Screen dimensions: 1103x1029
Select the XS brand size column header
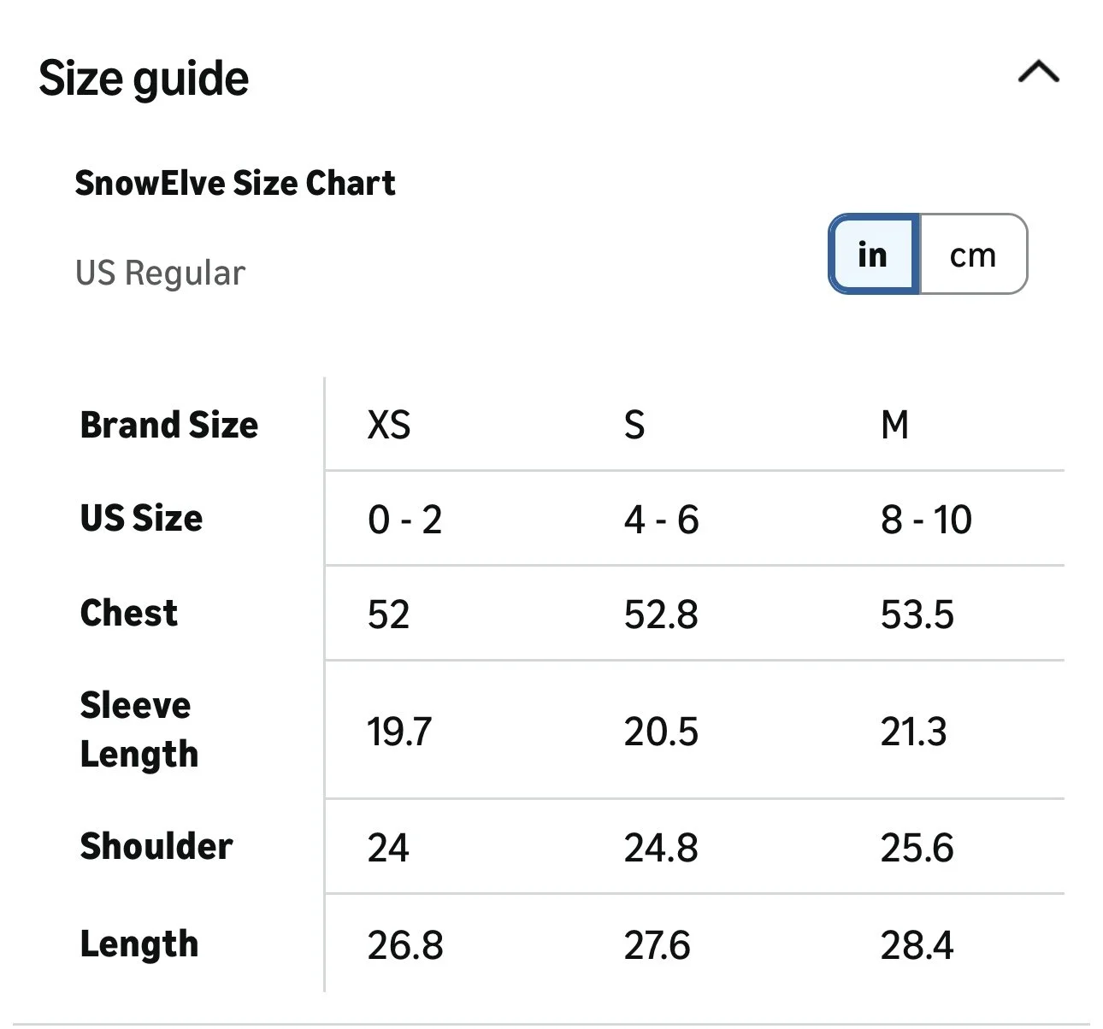click(x=389, y=425)
